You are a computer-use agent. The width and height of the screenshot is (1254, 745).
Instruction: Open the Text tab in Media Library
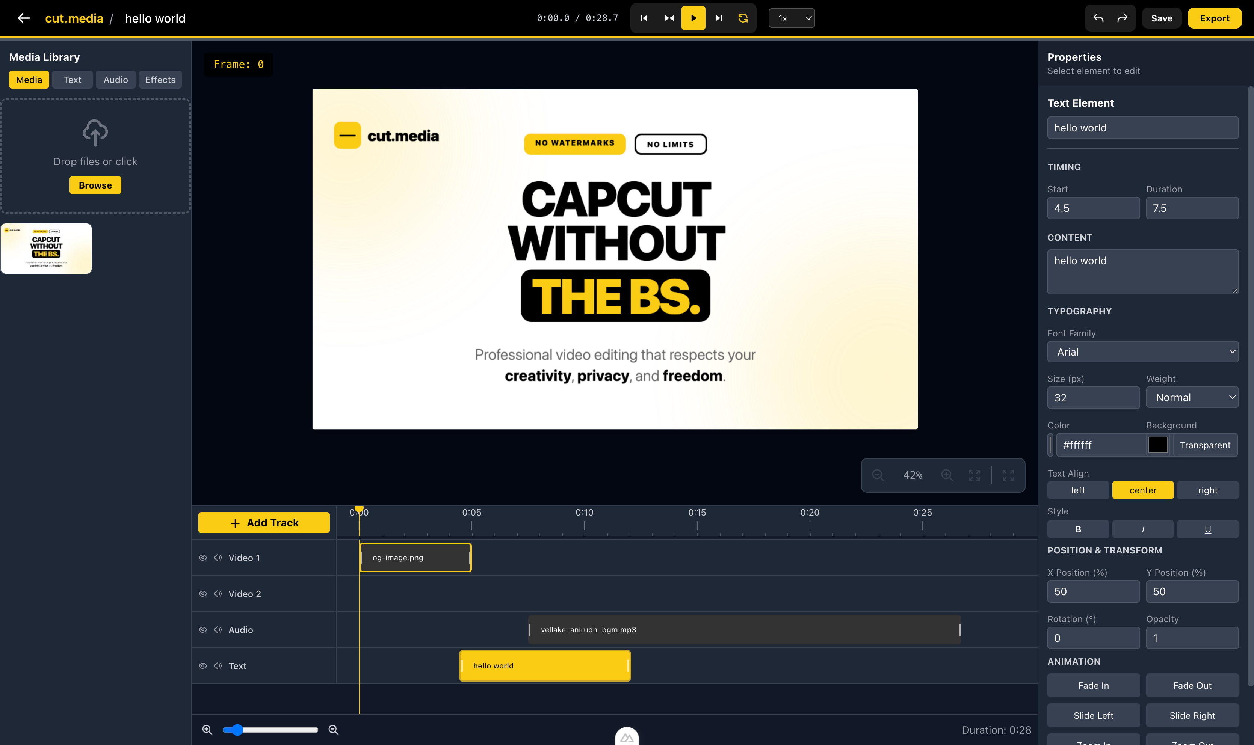72,79
